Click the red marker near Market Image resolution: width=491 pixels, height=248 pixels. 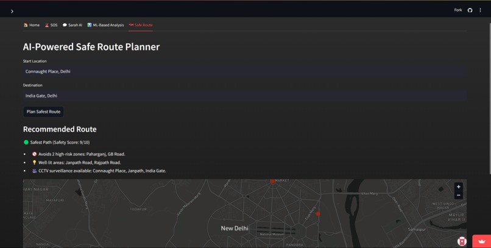pos(272,181)
